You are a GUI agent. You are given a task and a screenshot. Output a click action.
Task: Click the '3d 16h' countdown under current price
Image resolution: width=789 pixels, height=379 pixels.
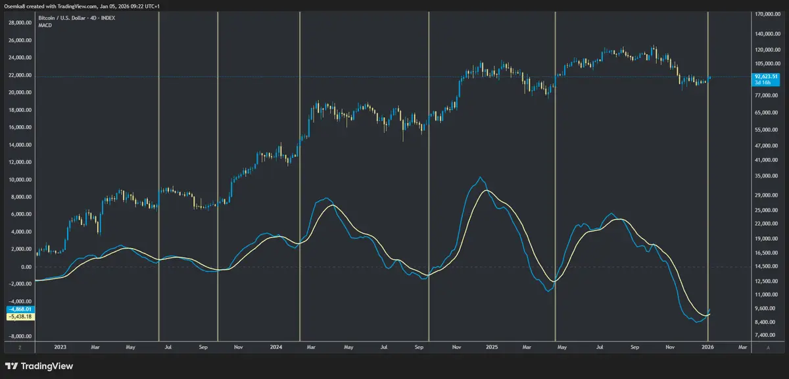[763, 83]
